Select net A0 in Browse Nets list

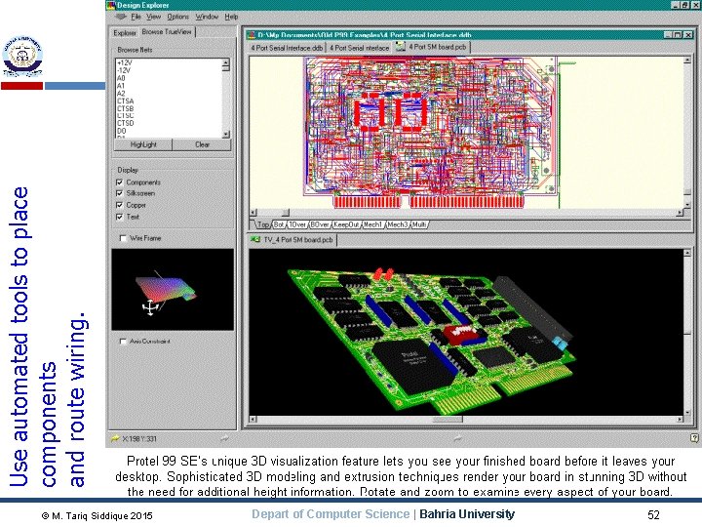pos(121,78)
